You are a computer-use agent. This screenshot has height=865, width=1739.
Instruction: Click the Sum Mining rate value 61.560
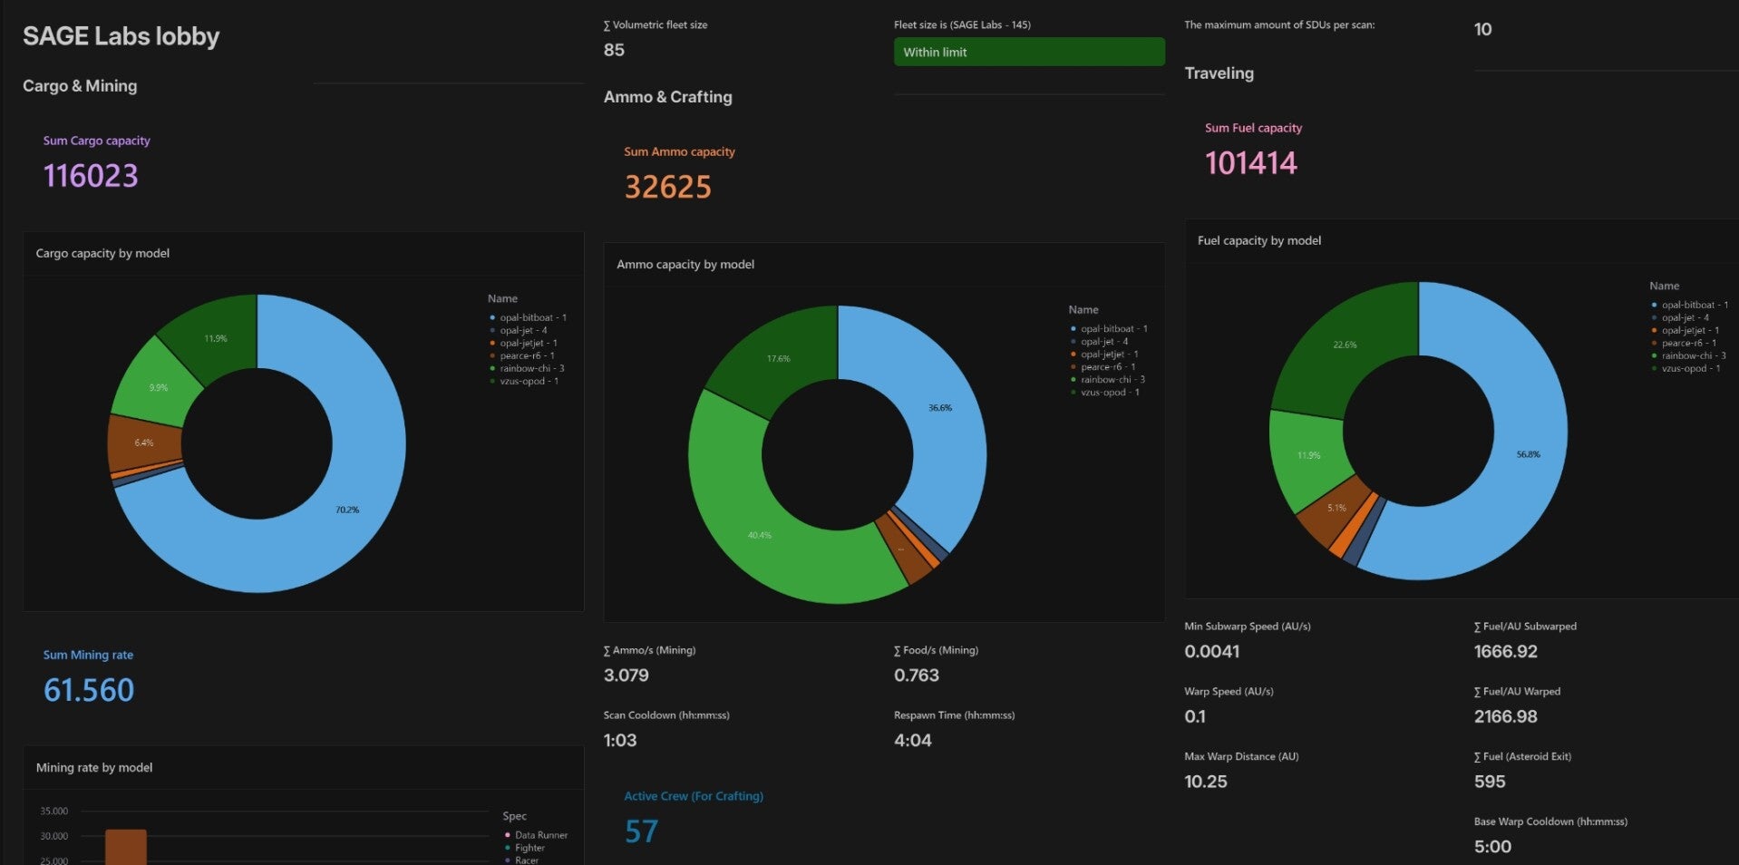(89, 691)
